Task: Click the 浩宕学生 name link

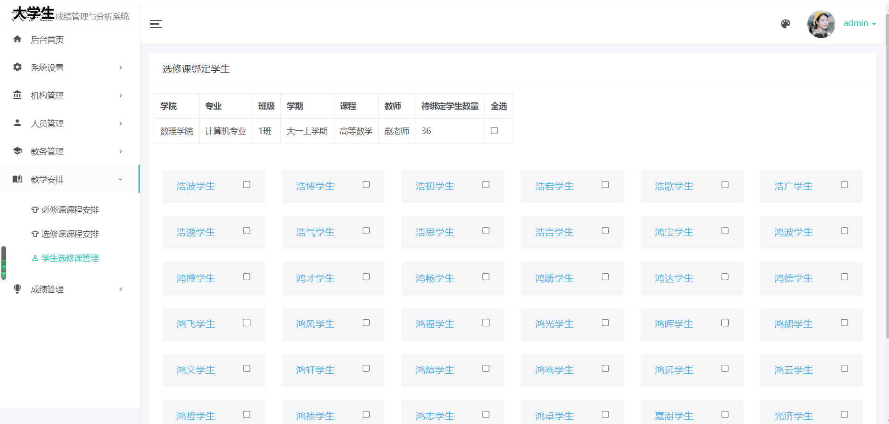Action: 554,186
